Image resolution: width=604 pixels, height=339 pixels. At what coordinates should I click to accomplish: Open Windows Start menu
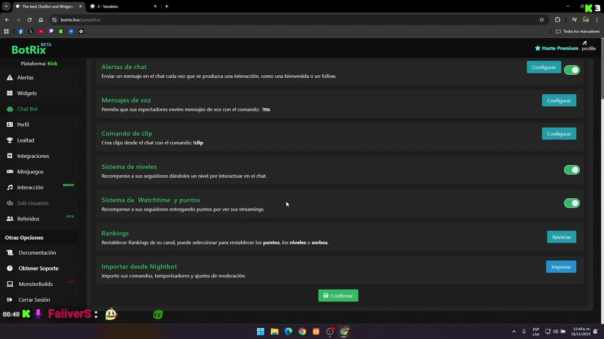pyautogui.click(x=260, y=331)
